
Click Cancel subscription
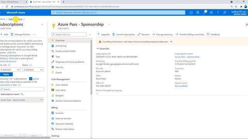pyautogui.click(x=124, y=34)
